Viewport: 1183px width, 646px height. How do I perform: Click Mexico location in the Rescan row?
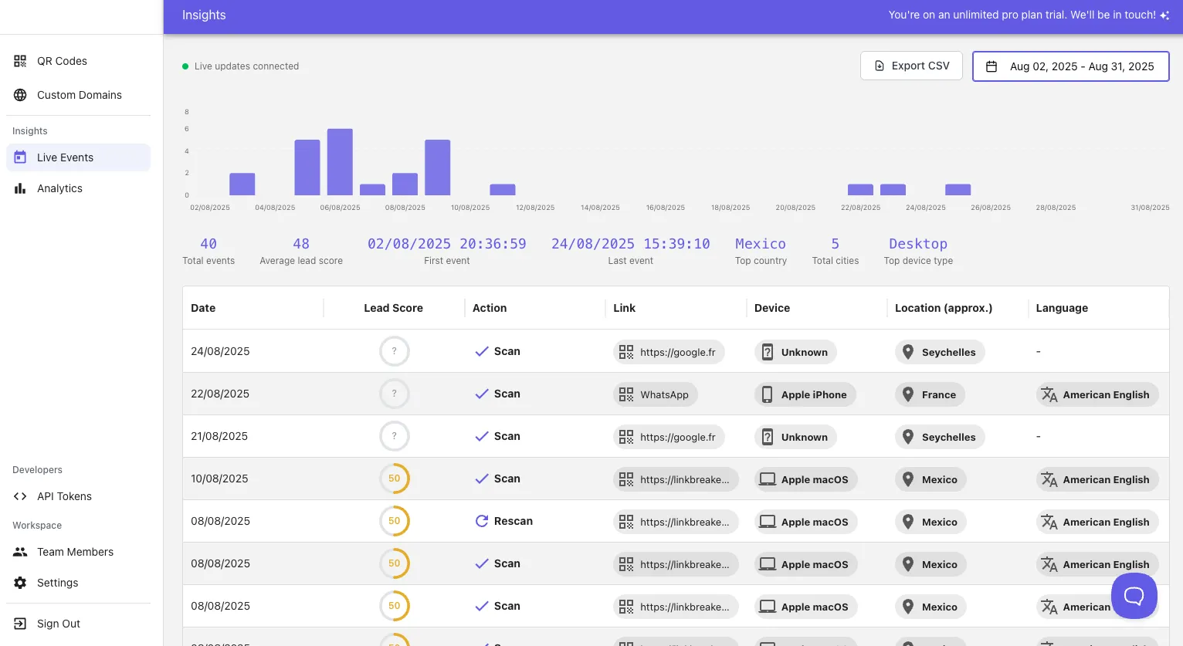point(930,522)
